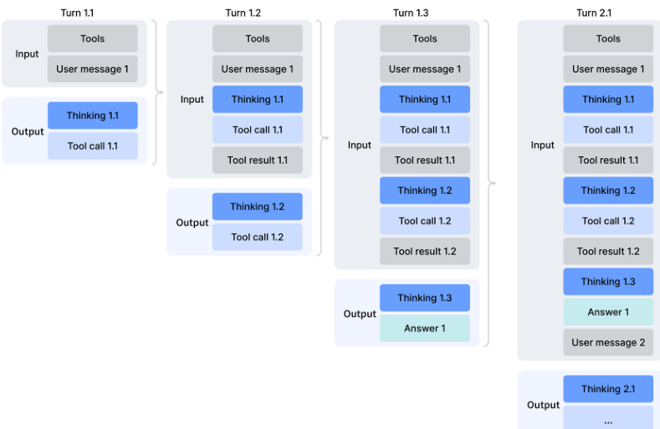Select the Tools block in Turn 1.1
The width and height of the screenshot is (660, 429).
pyautogui.click(x=93, y=38)
